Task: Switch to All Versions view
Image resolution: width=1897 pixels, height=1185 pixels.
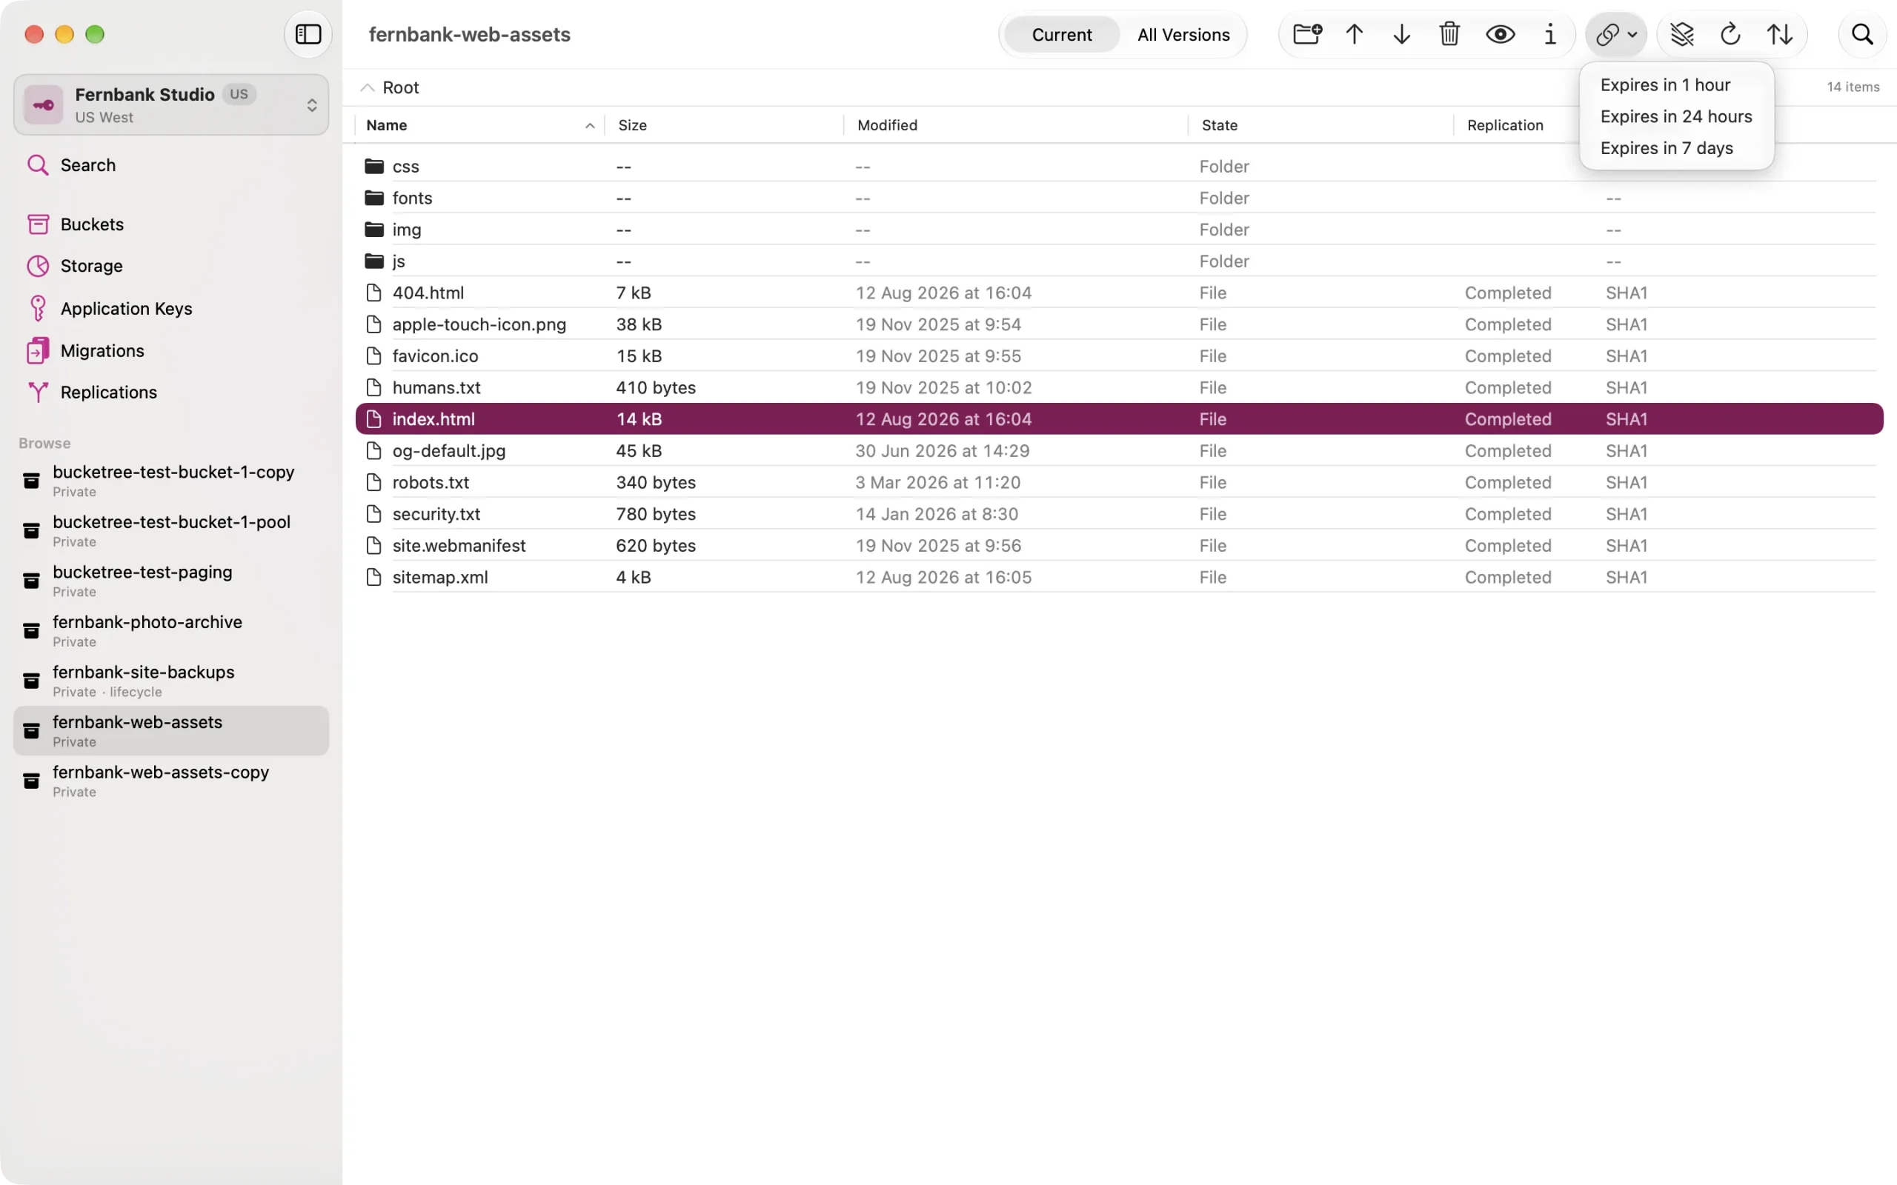Action: coord(1183,35)
